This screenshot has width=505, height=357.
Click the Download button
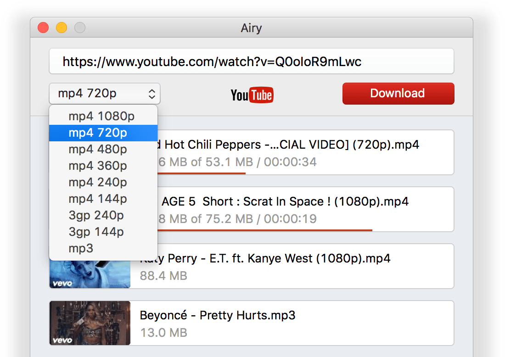(398, 94)
